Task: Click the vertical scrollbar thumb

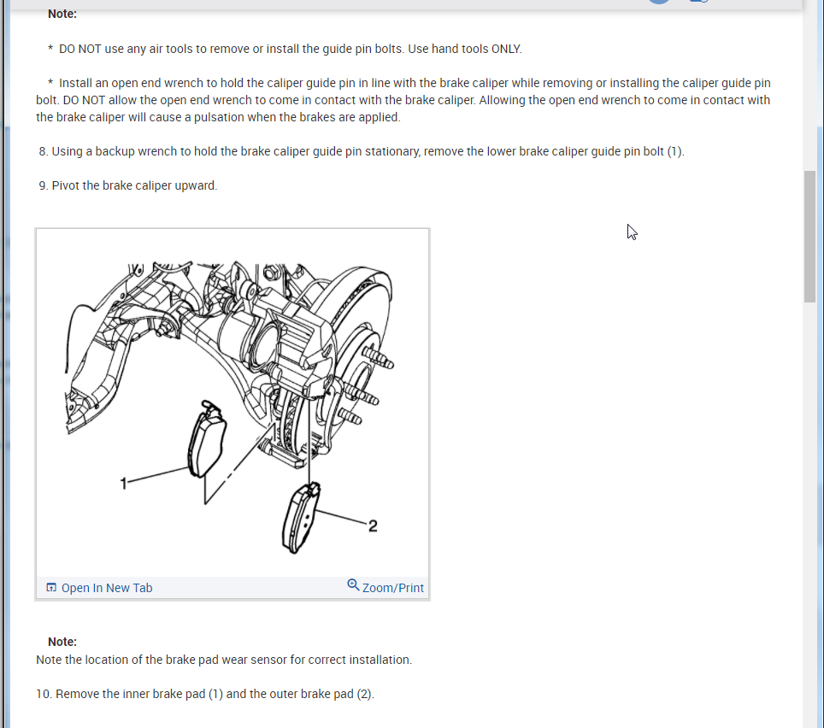Action: click(809, 237)
